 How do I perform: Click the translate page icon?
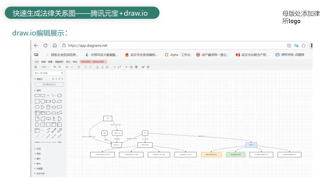296,45
